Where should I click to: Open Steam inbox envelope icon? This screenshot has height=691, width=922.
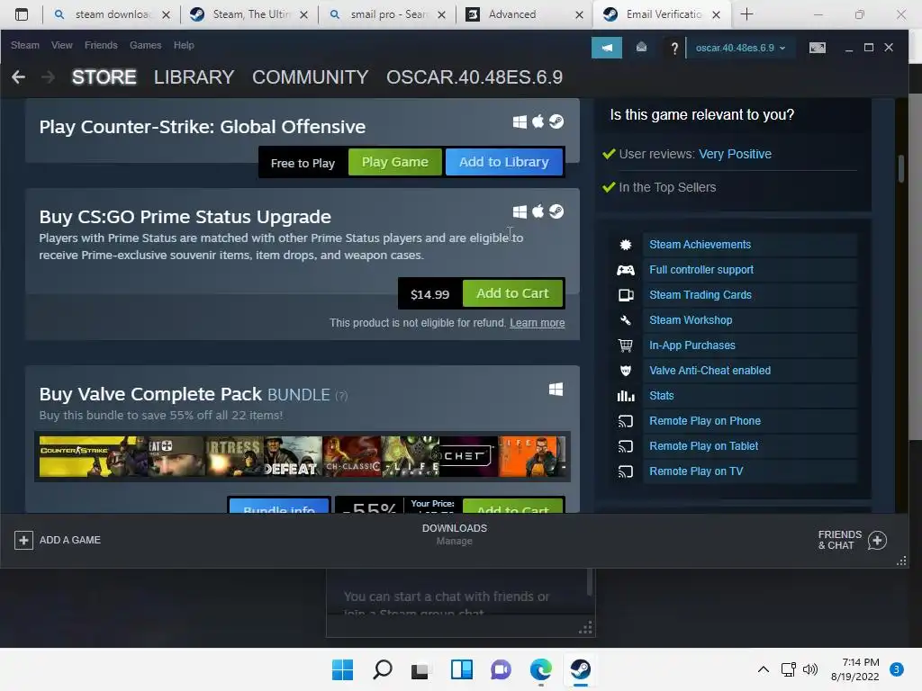641,48
